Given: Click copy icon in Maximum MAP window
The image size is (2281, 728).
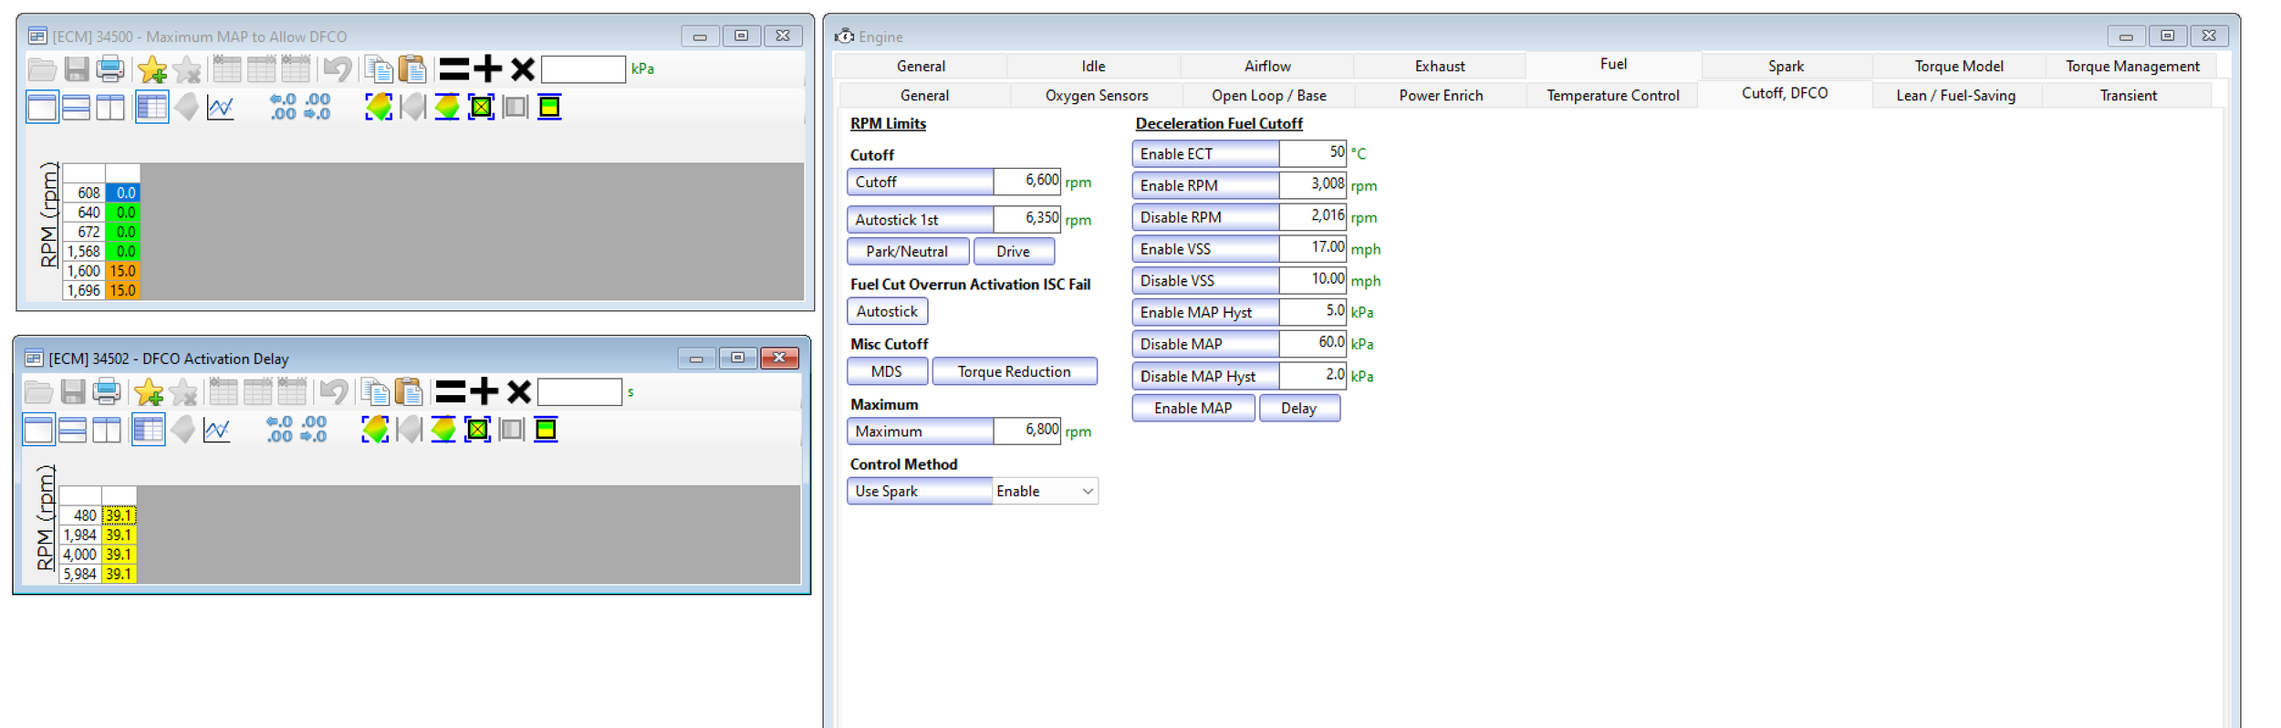Looking at the screenshot, I should pyautogui.click(x=378, y=69).
